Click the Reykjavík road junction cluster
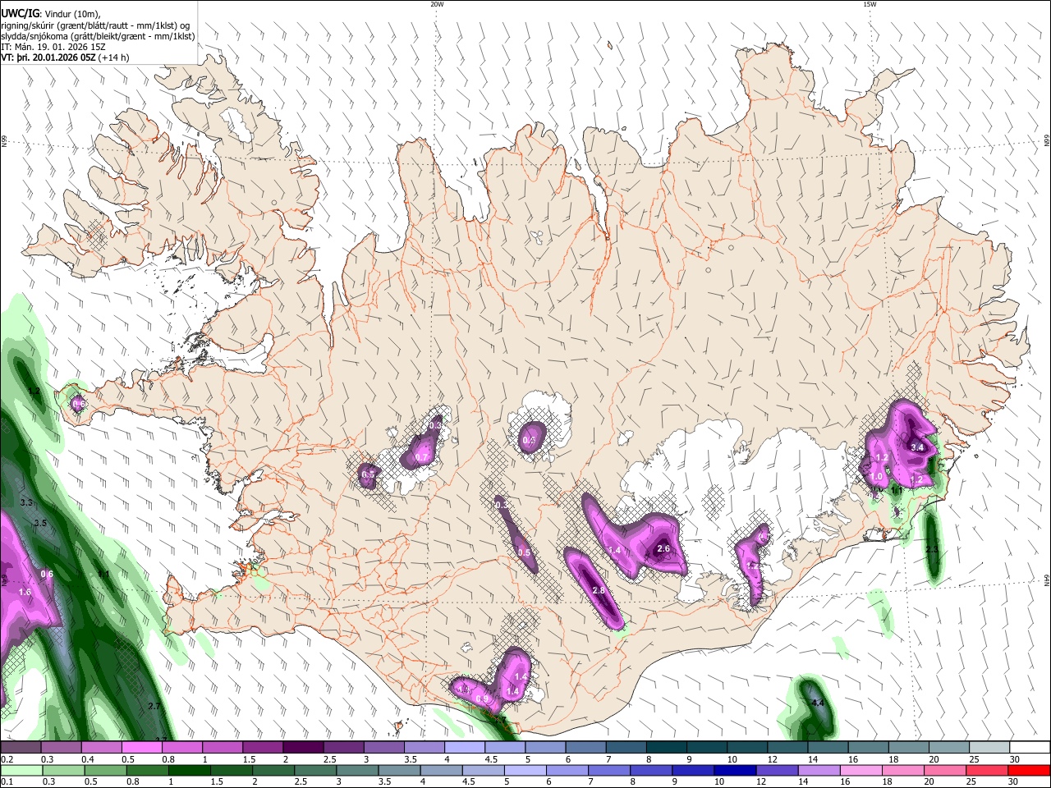 [x=246, y=570]
